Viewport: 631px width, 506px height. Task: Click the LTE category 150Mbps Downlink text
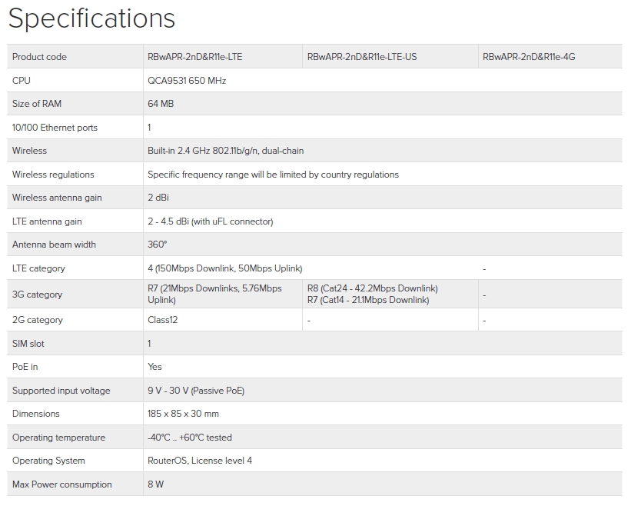coord(224,268)
